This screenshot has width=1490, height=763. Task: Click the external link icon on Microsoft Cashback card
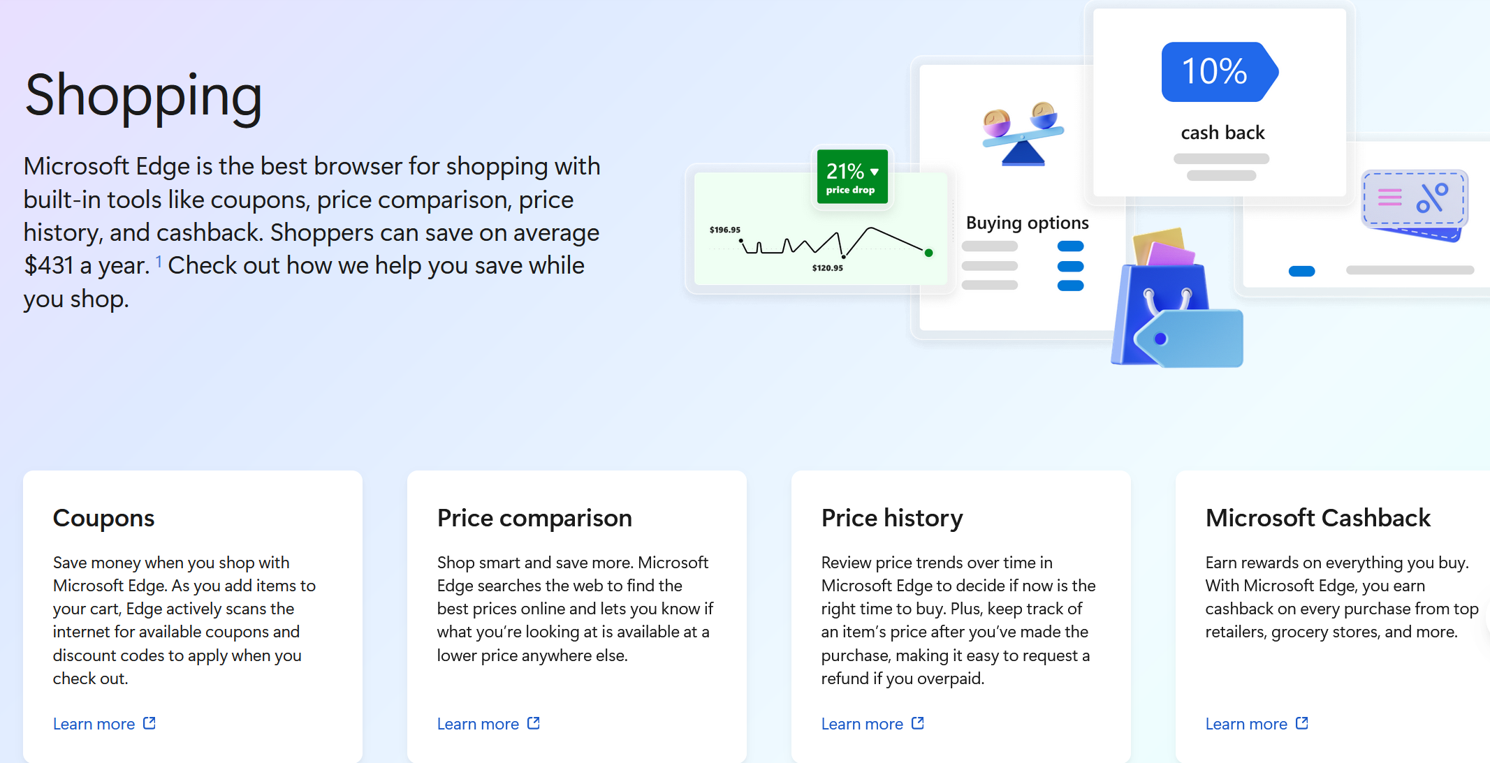(1302, 723)
